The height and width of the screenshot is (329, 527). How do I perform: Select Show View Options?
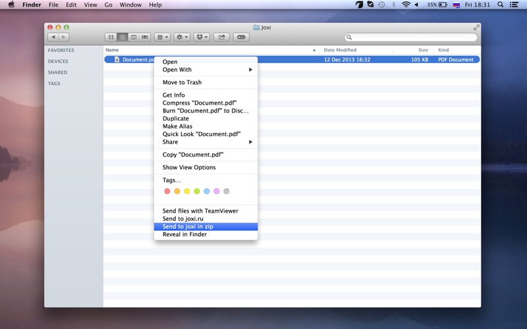click(206, 167)
